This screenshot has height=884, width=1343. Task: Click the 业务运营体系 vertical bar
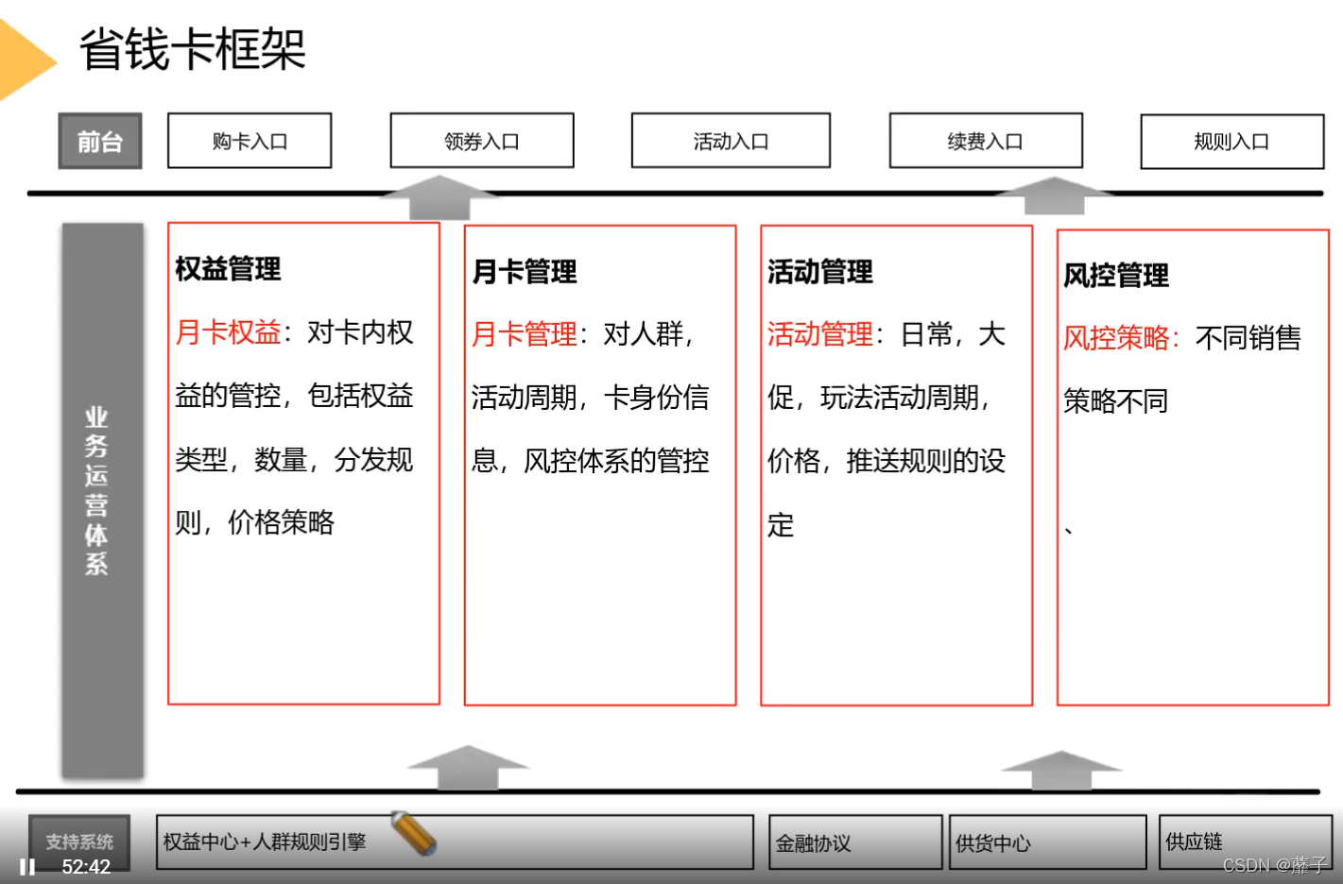click(x=102, y=501)
